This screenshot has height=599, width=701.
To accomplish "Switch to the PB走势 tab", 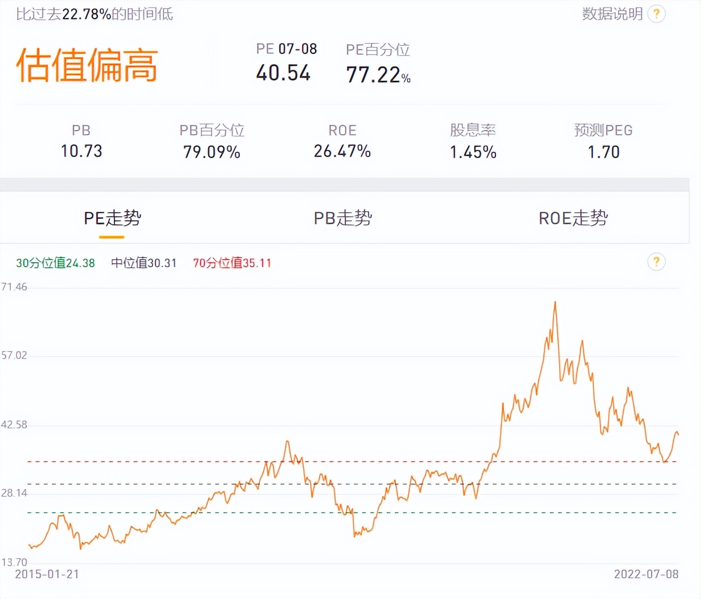I will pos(342,218).
